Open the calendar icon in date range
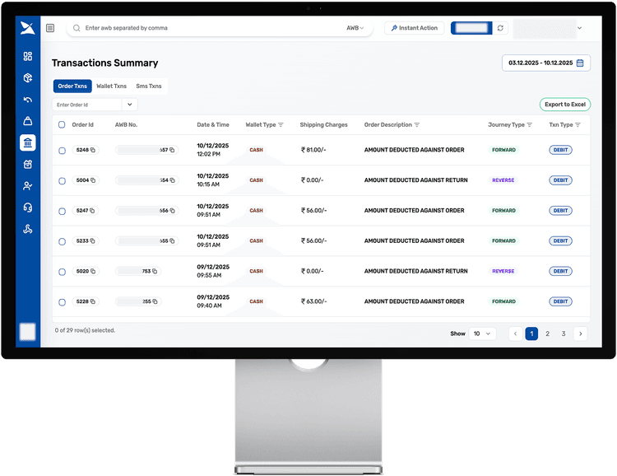This screenshot has width=617, height=476. pyautogui.click(x=580, y=63)
